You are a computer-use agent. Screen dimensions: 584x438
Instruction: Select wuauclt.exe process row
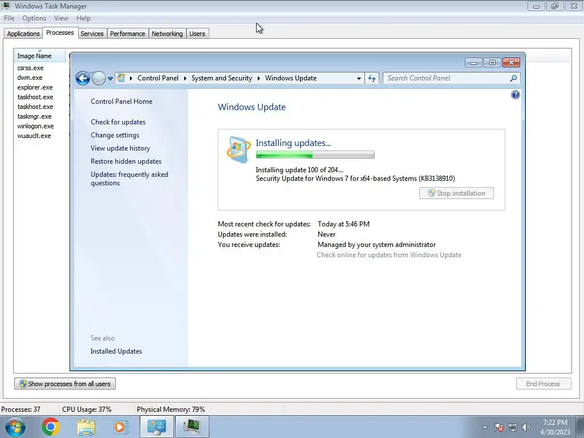(34, 136)
